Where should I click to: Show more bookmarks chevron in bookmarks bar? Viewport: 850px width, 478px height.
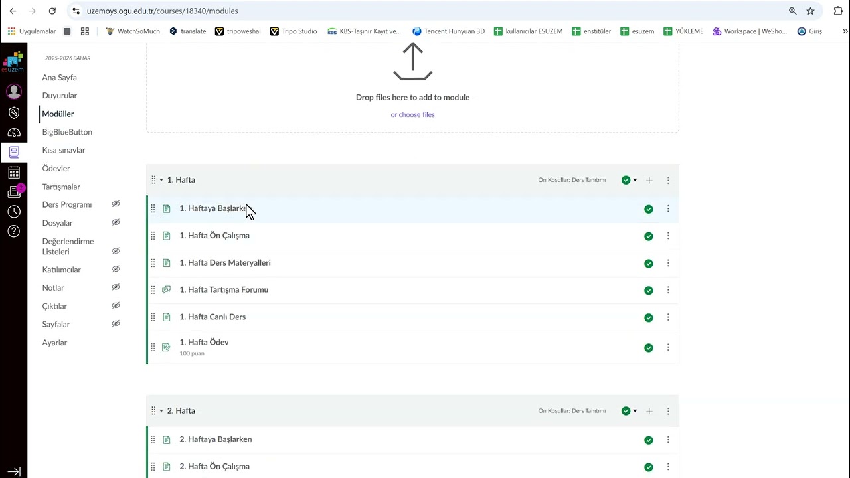(845, 31)
